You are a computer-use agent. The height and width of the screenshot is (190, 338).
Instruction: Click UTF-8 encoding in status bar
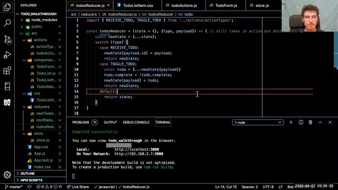tap(268, 187)
